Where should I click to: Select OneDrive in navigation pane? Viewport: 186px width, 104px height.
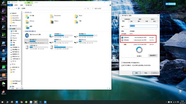coord(14,26)
